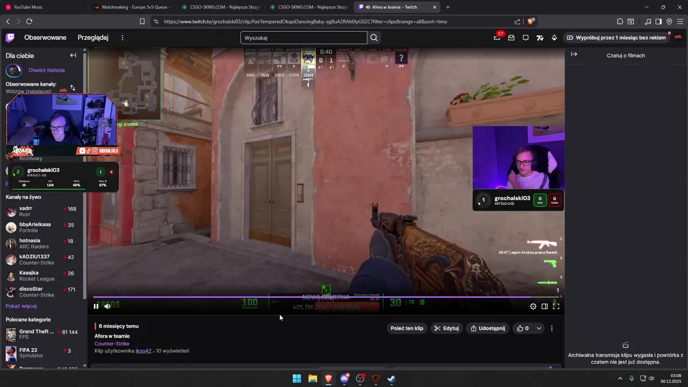
Task: Show hidden system tray icons chevron
Action: [x=620, y=378]
